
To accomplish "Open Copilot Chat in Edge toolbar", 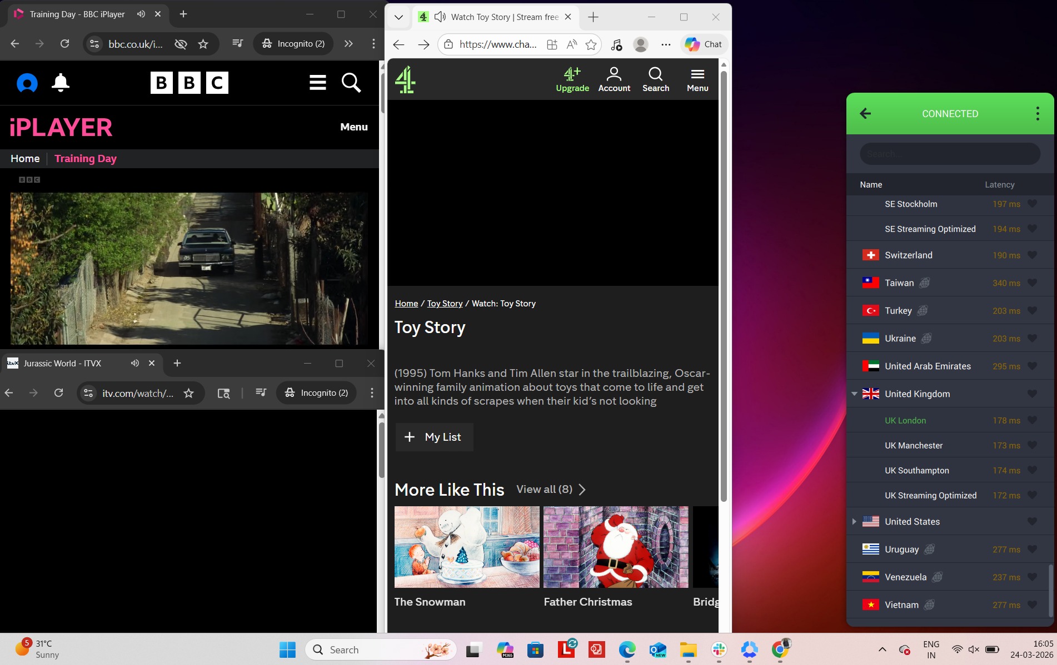I will pos(704,44).
